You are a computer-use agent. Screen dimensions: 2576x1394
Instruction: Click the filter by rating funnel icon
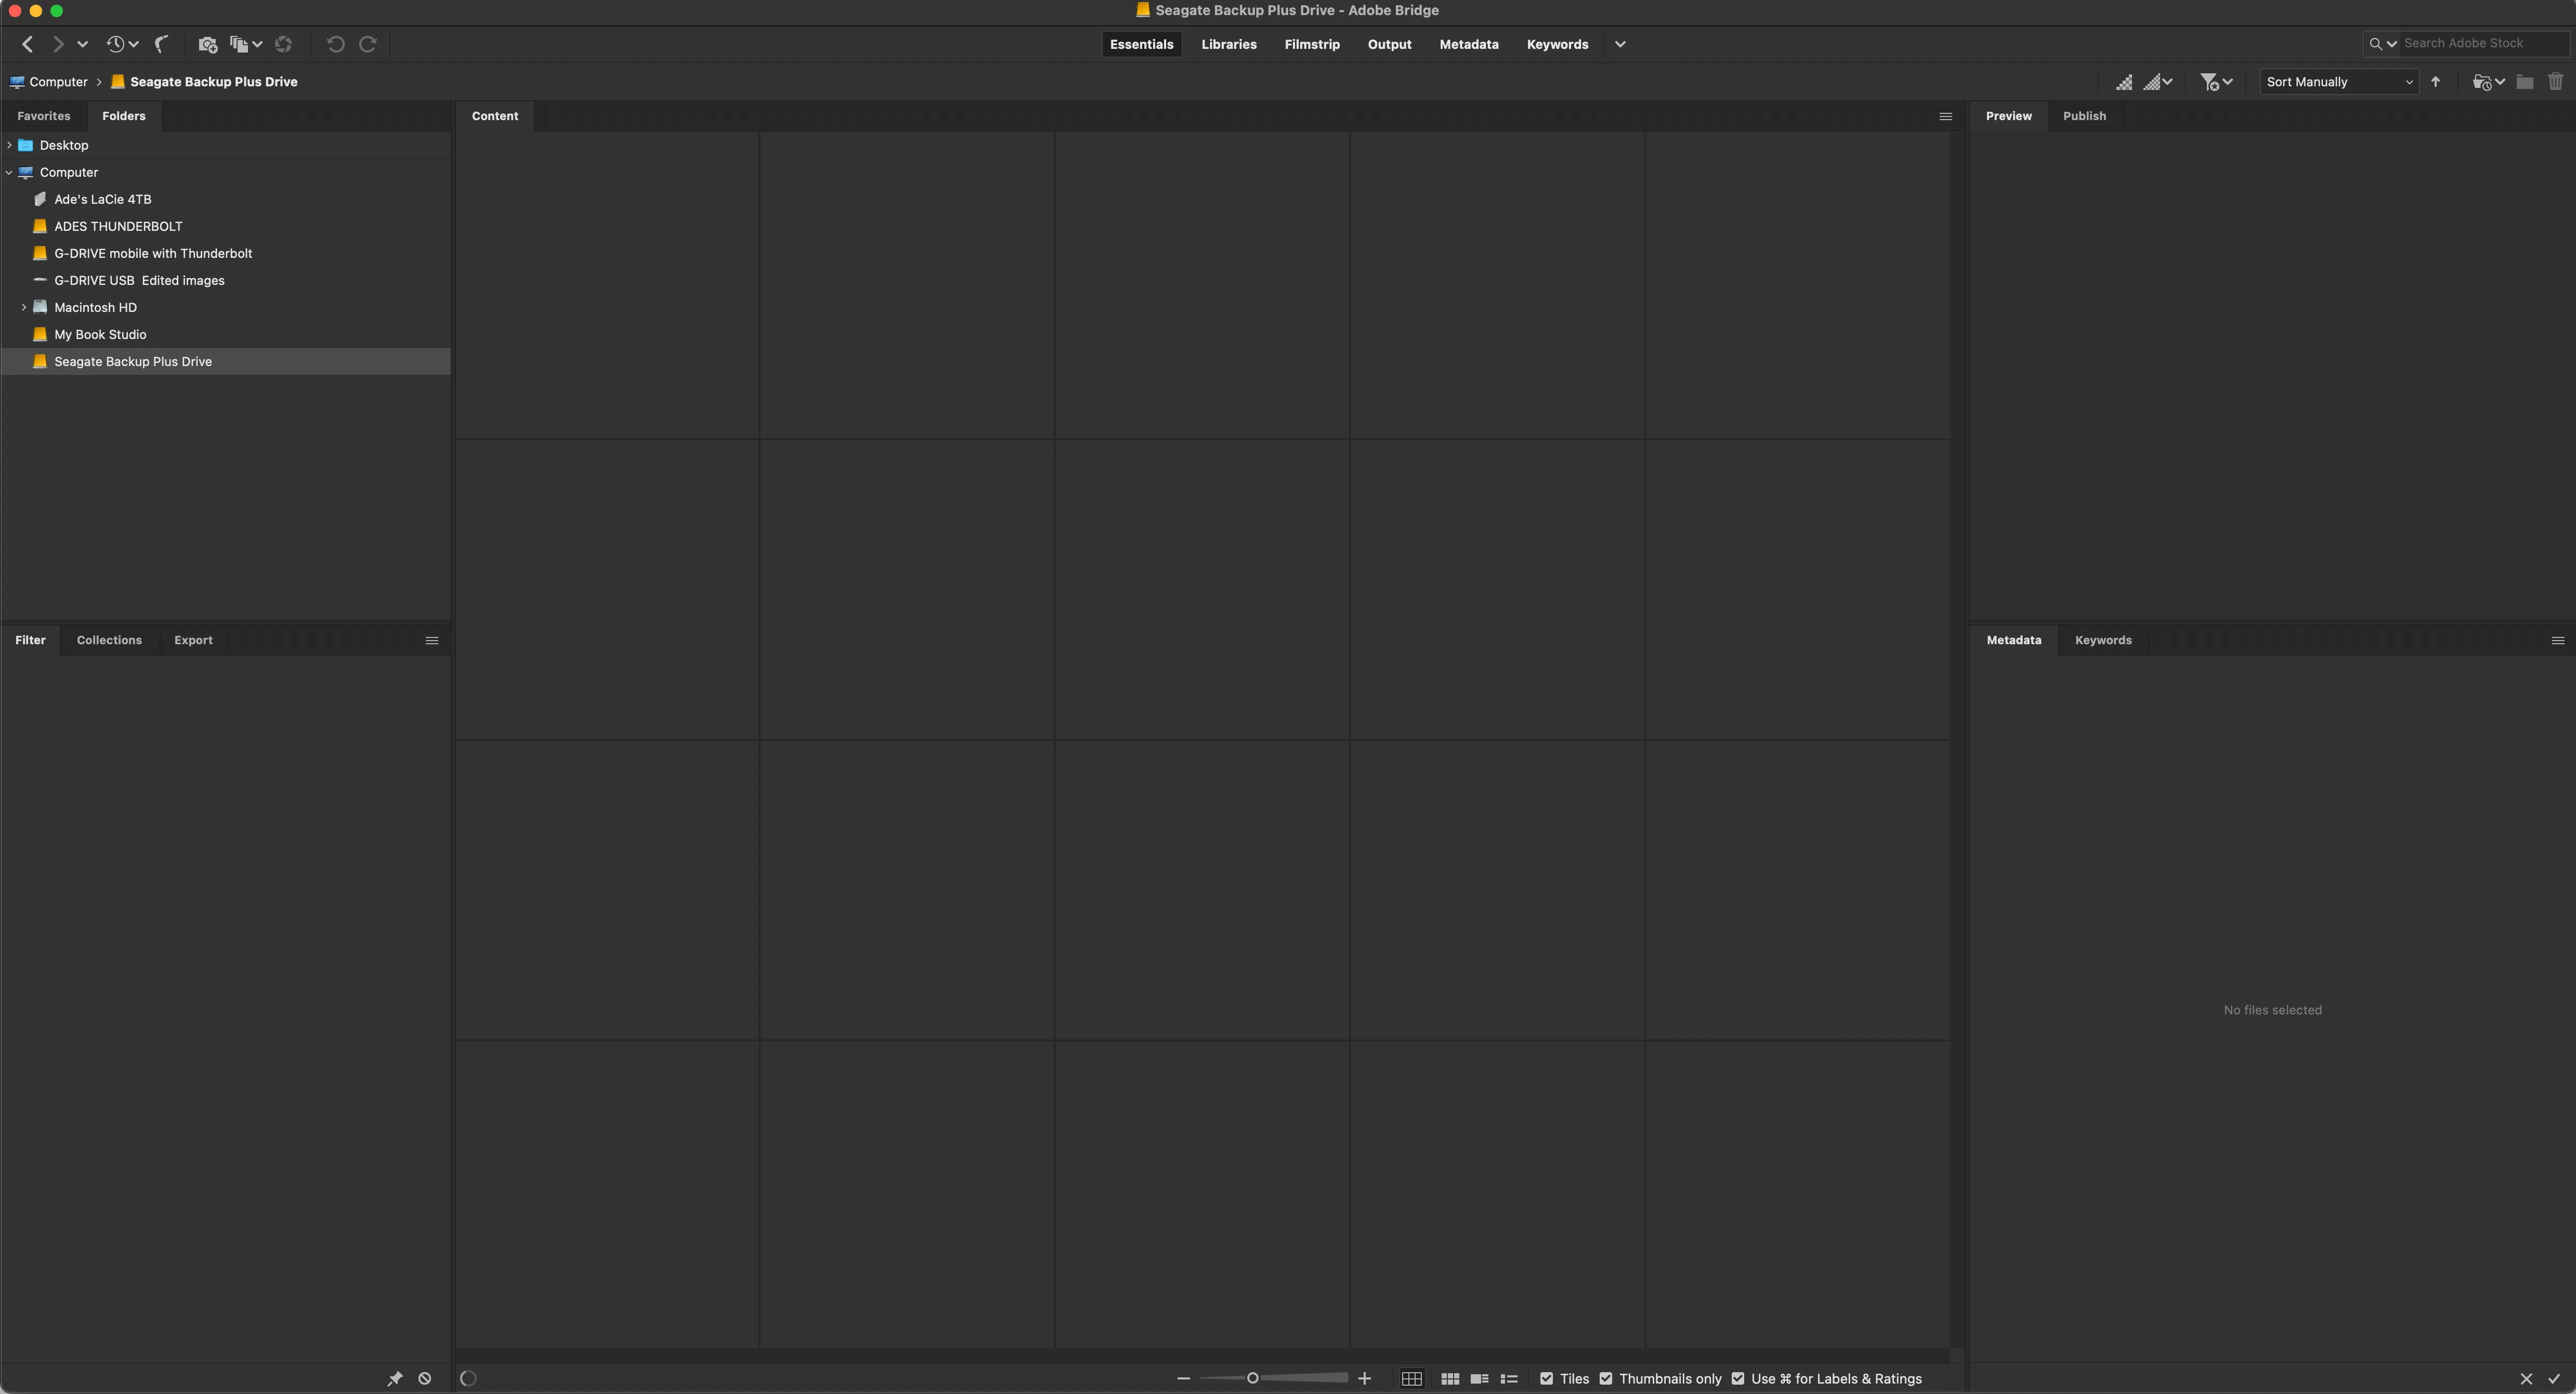(x=2209, y=82)
